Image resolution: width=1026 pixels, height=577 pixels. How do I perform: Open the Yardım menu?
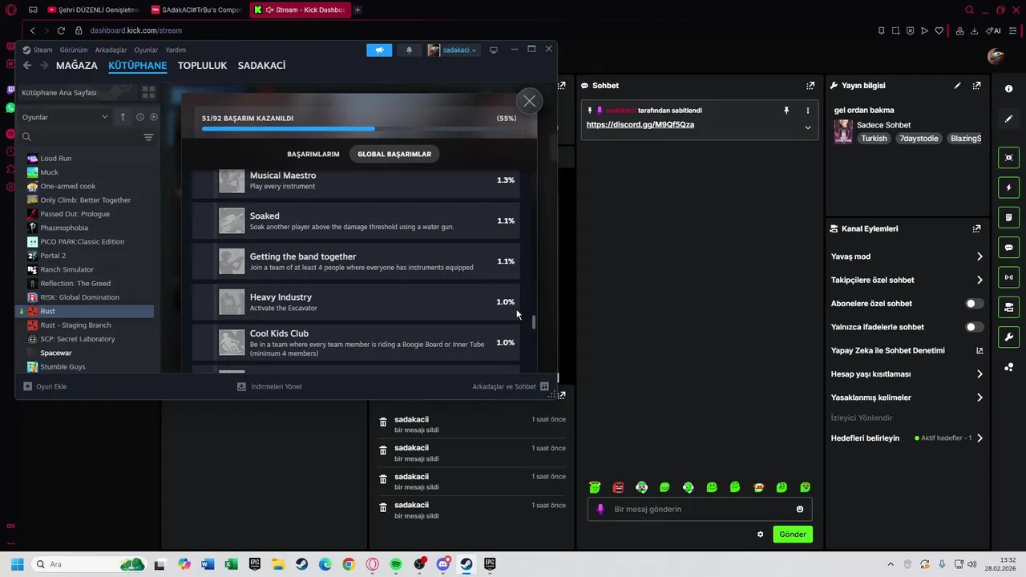tap(176, 50)
